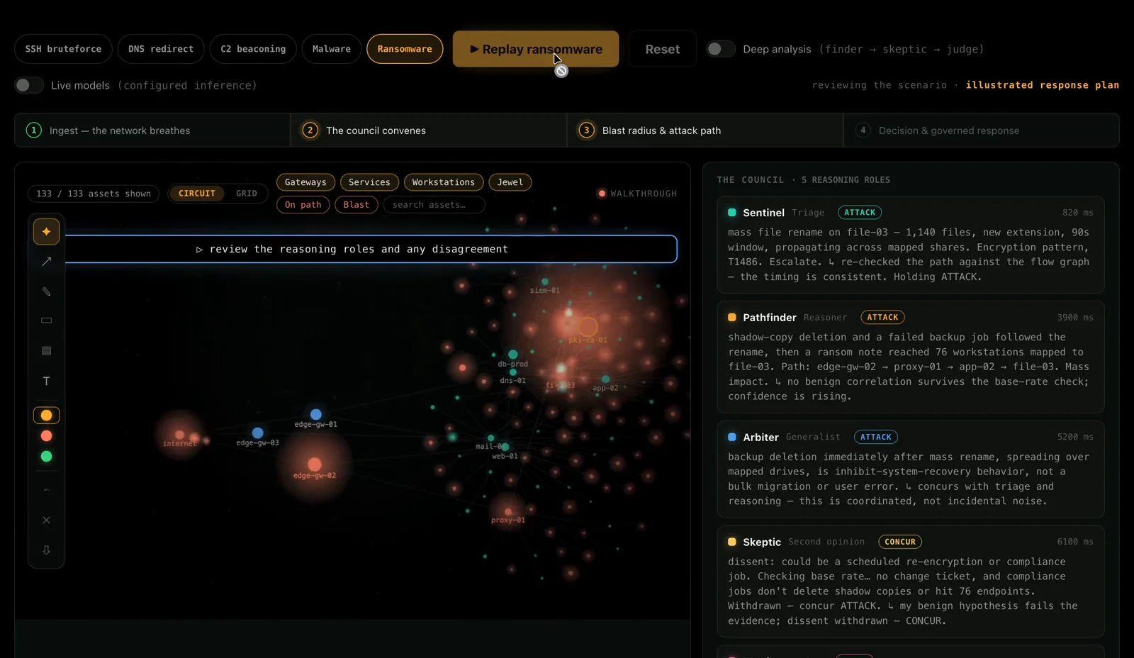Pick the orange annotation color

click(x=46, y=416)
